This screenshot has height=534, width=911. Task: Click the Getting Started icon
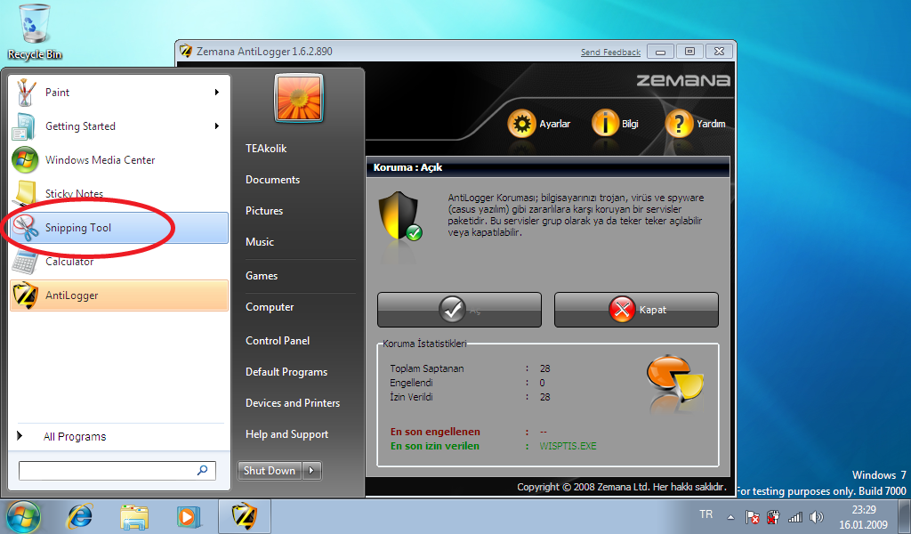click(25, 126)
